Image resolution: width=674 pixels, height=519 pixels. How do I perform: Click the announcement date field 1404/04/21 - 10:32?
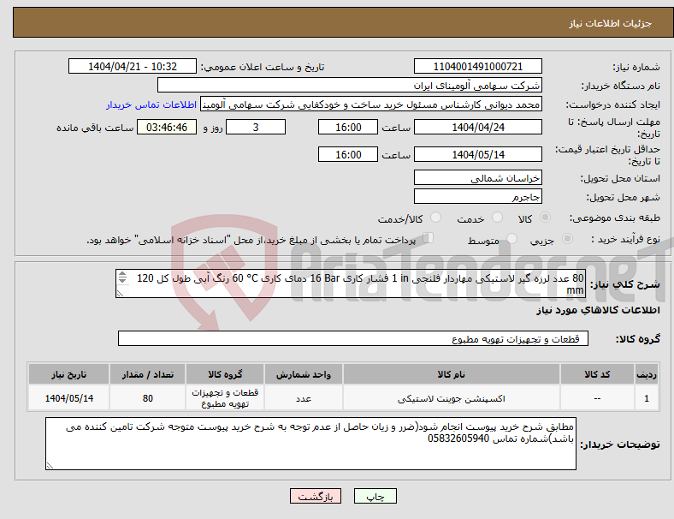pyautogui.click(x=133, y=66)
